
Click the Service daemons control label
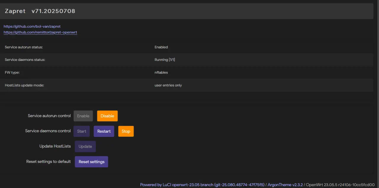point(48,131)
